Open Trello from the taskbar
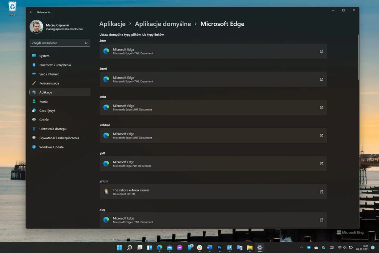The height and width of the screenshot is (253, 379). coord(230,248)
